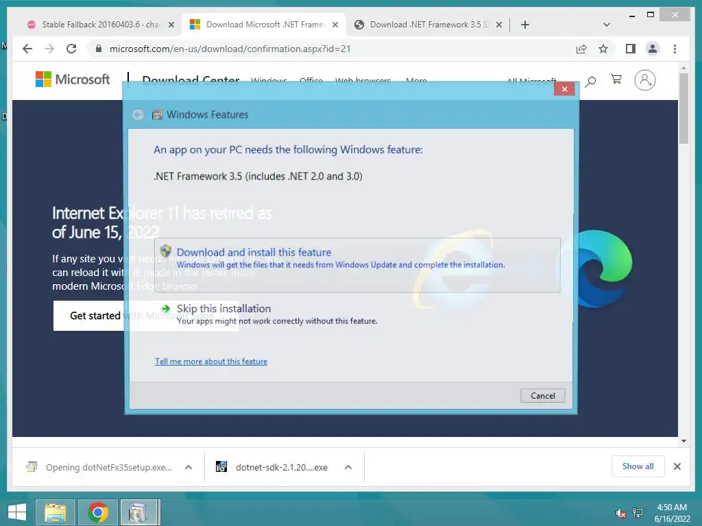
Task: Click the Edge logo graphic
Action: 597,268
